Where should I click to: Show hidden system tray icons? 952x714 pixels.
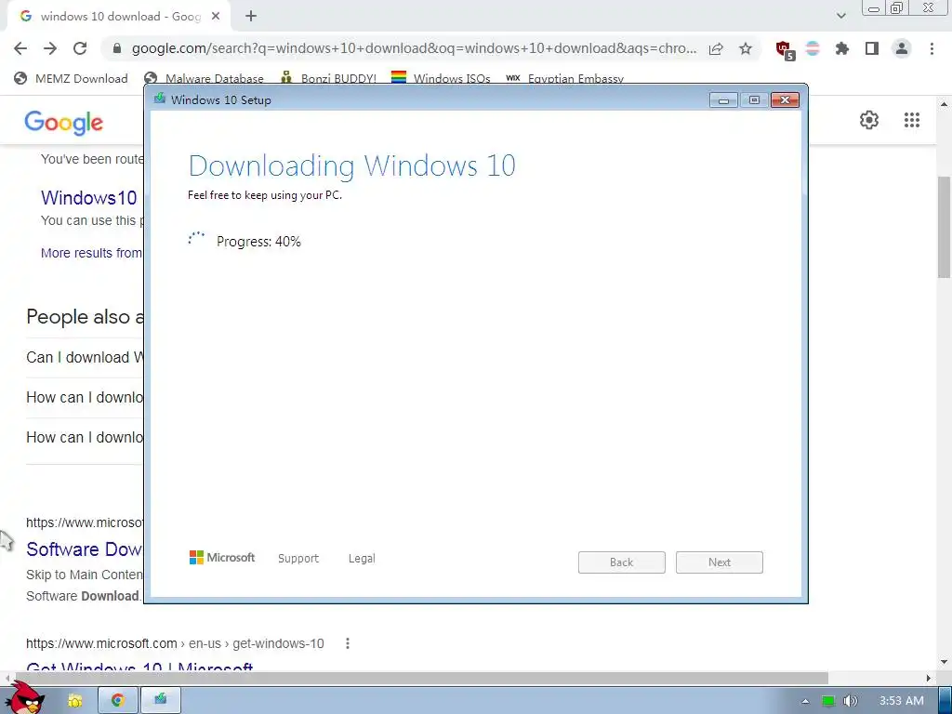(x=805, y=701)
